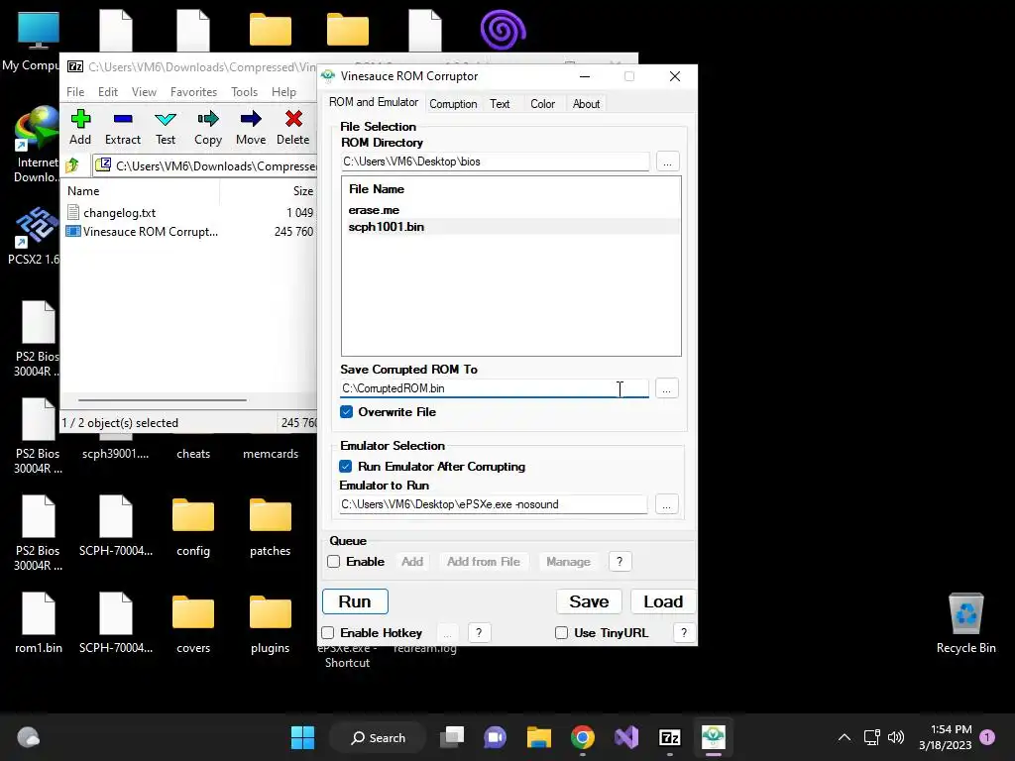Open the taskbar Search box

(x=378, y=737)
